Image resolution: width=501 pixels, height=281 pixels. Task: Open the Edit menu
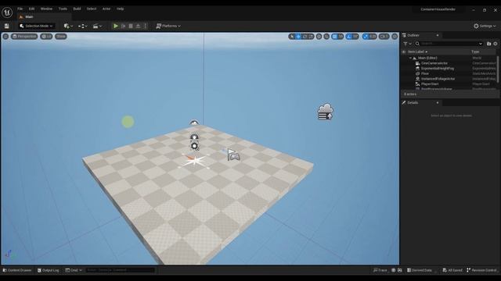(31, 9)
